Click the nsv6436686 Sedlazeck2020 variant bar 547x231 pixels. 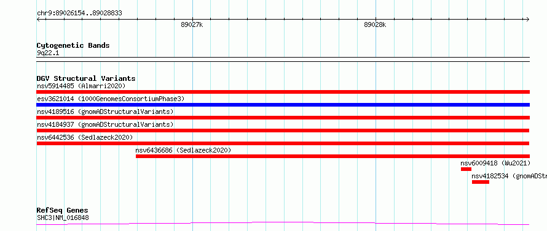coord(333,156)
